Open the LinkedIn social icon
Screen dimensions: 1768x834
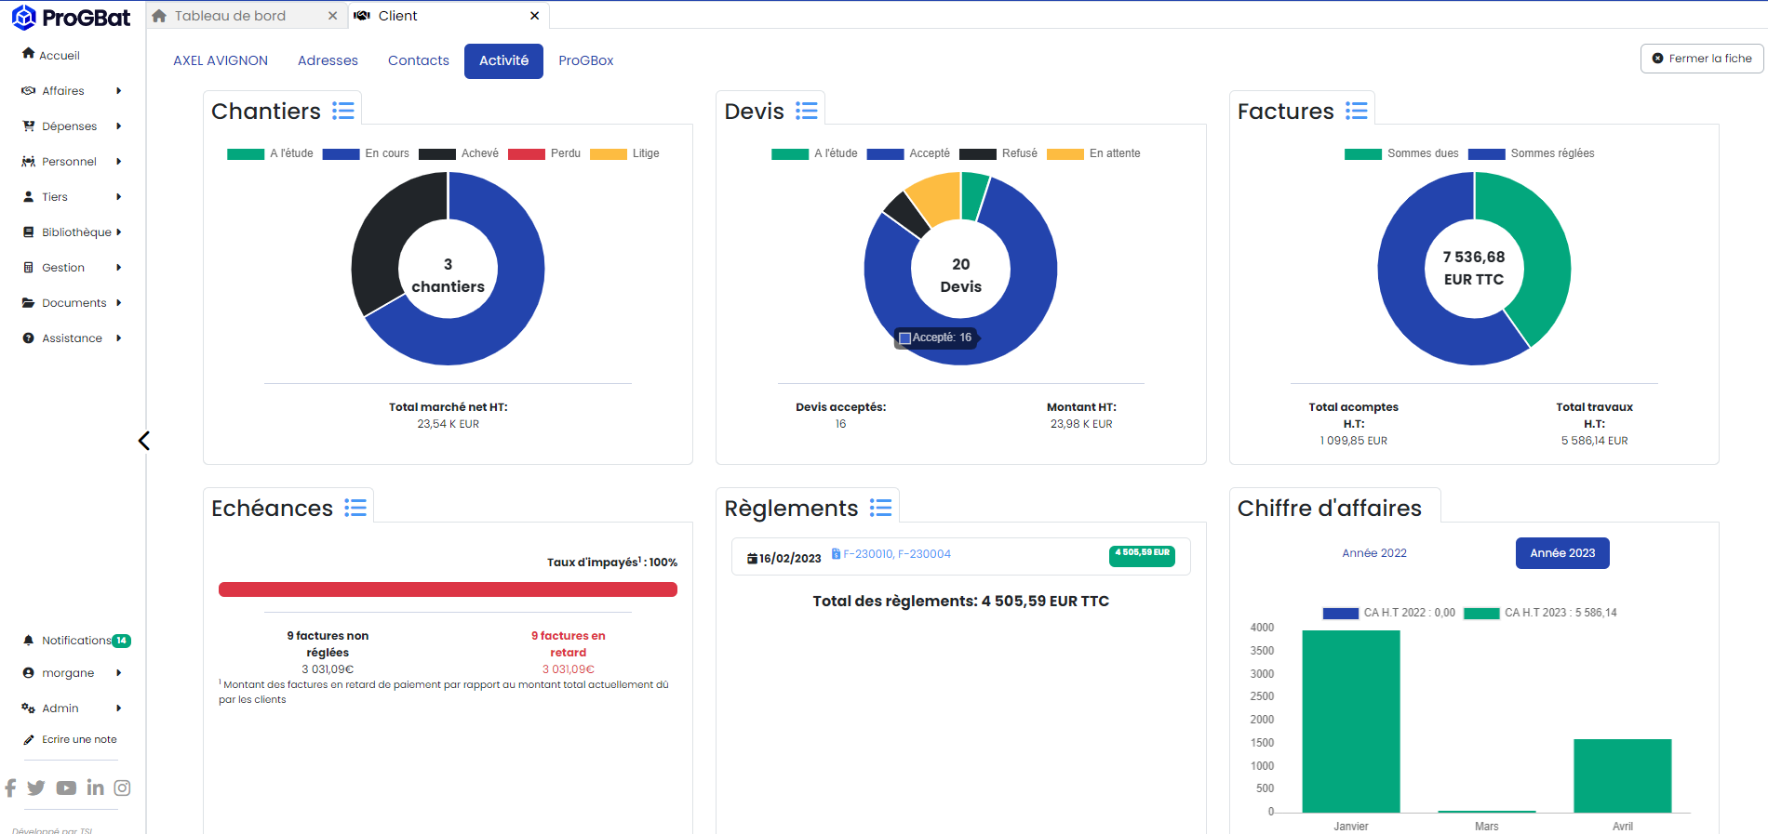[95, 788]
